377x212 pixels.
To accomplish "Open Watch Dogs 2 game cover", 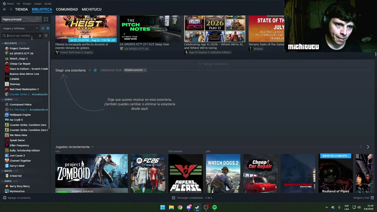I will (223, 173).
